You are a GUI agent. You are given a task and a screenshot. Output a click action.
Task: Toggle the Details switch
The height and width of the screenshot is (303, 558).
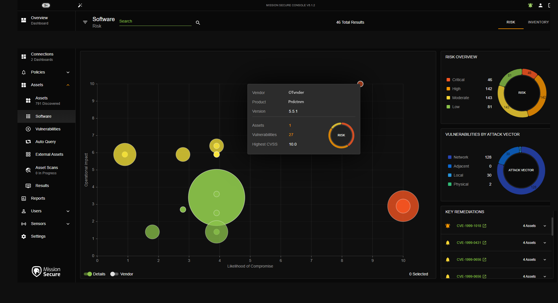point(88,274)
